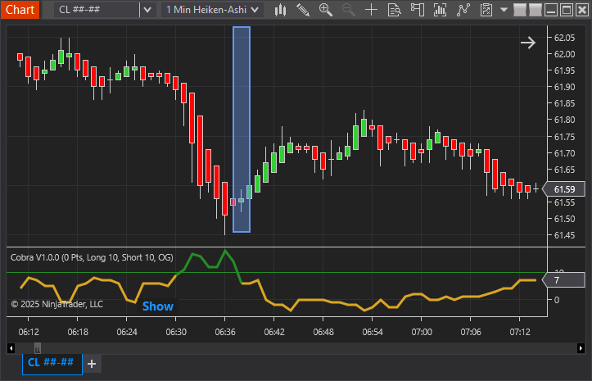
Task: Open the bar type candlestick icon
Action: pos(280,10)
